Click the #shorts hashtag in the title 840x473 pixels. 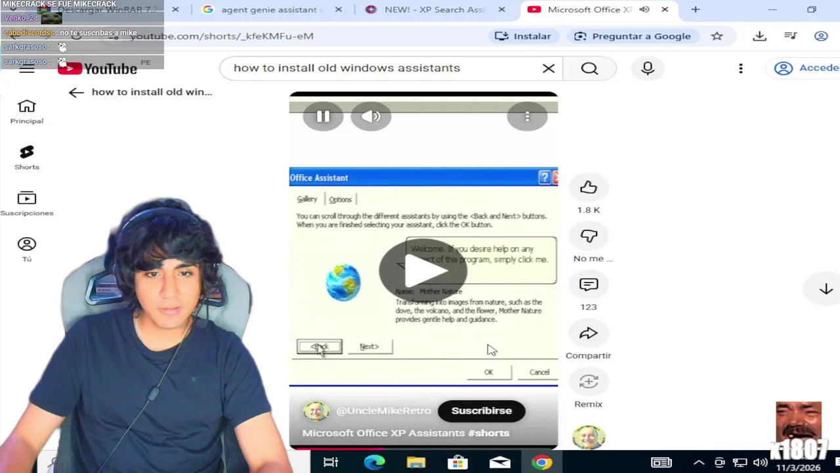[x=488, y=433]
